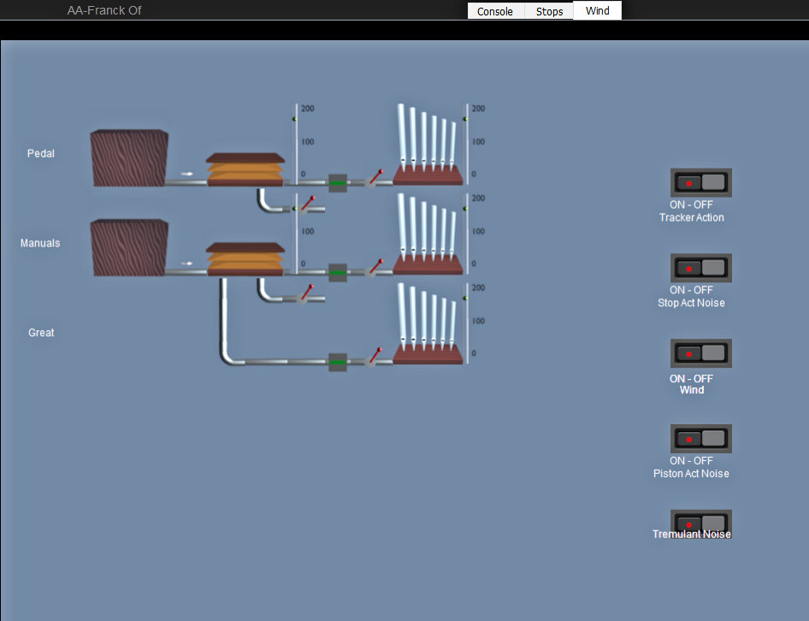Image resolution: width=809 pixels, height=621 pixels.
Task: Click red lever on Pedal bellows outlet elbow
Action: (x=308, y=204)
